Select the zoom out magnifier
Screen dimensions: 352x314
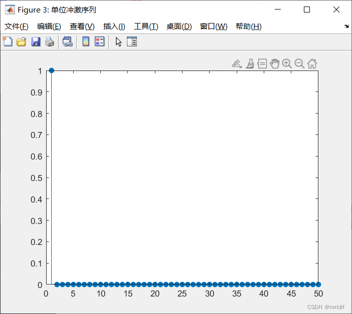pos(299,64)
